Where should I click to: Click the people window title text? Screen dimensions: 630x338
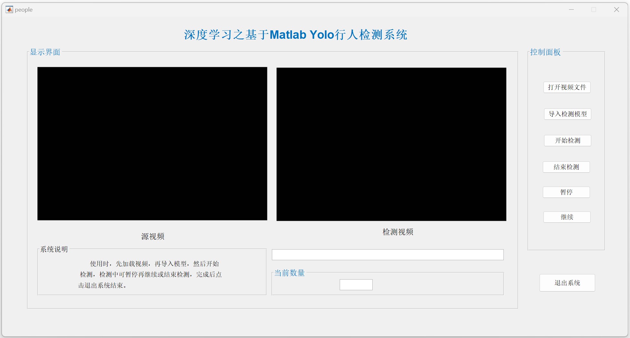coord(24,10)
